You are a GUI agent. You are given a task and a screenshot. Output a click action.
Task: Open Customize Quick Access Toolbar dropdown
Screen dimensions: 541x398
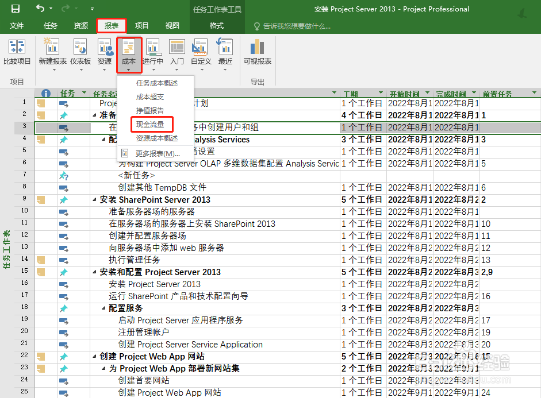pos(92,9)
